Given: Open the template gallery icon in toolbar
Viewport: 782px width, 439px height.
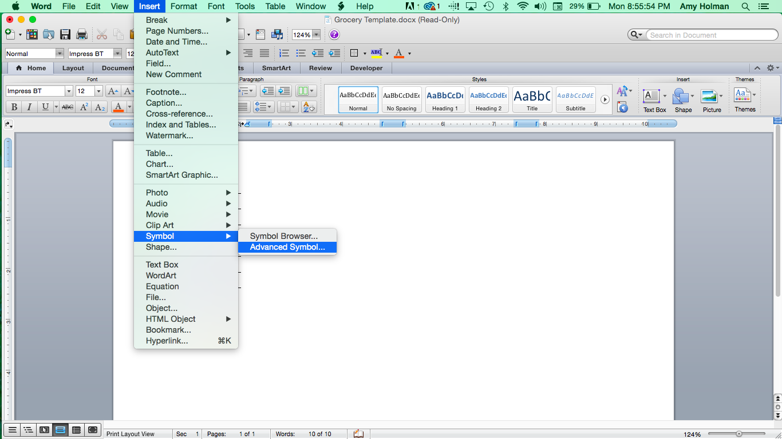Looking at the screenshot, I should point(32,34).
